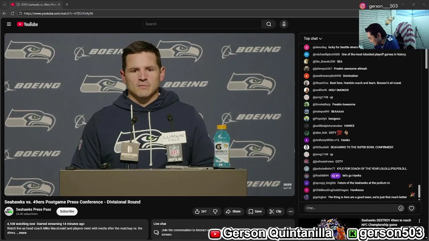
Task: Open @jacksheltohn77's avatar in chat
Action: click(x=306, y=169)
